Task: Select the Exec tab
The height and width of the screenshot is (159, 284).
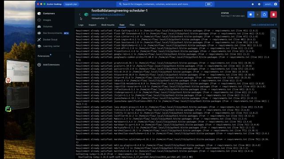Action: (x=122, y=25)
